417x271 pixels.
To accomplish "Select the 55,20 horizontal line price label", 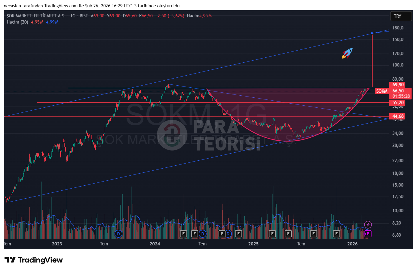I will pyautogui.click(x=398, y=103).
